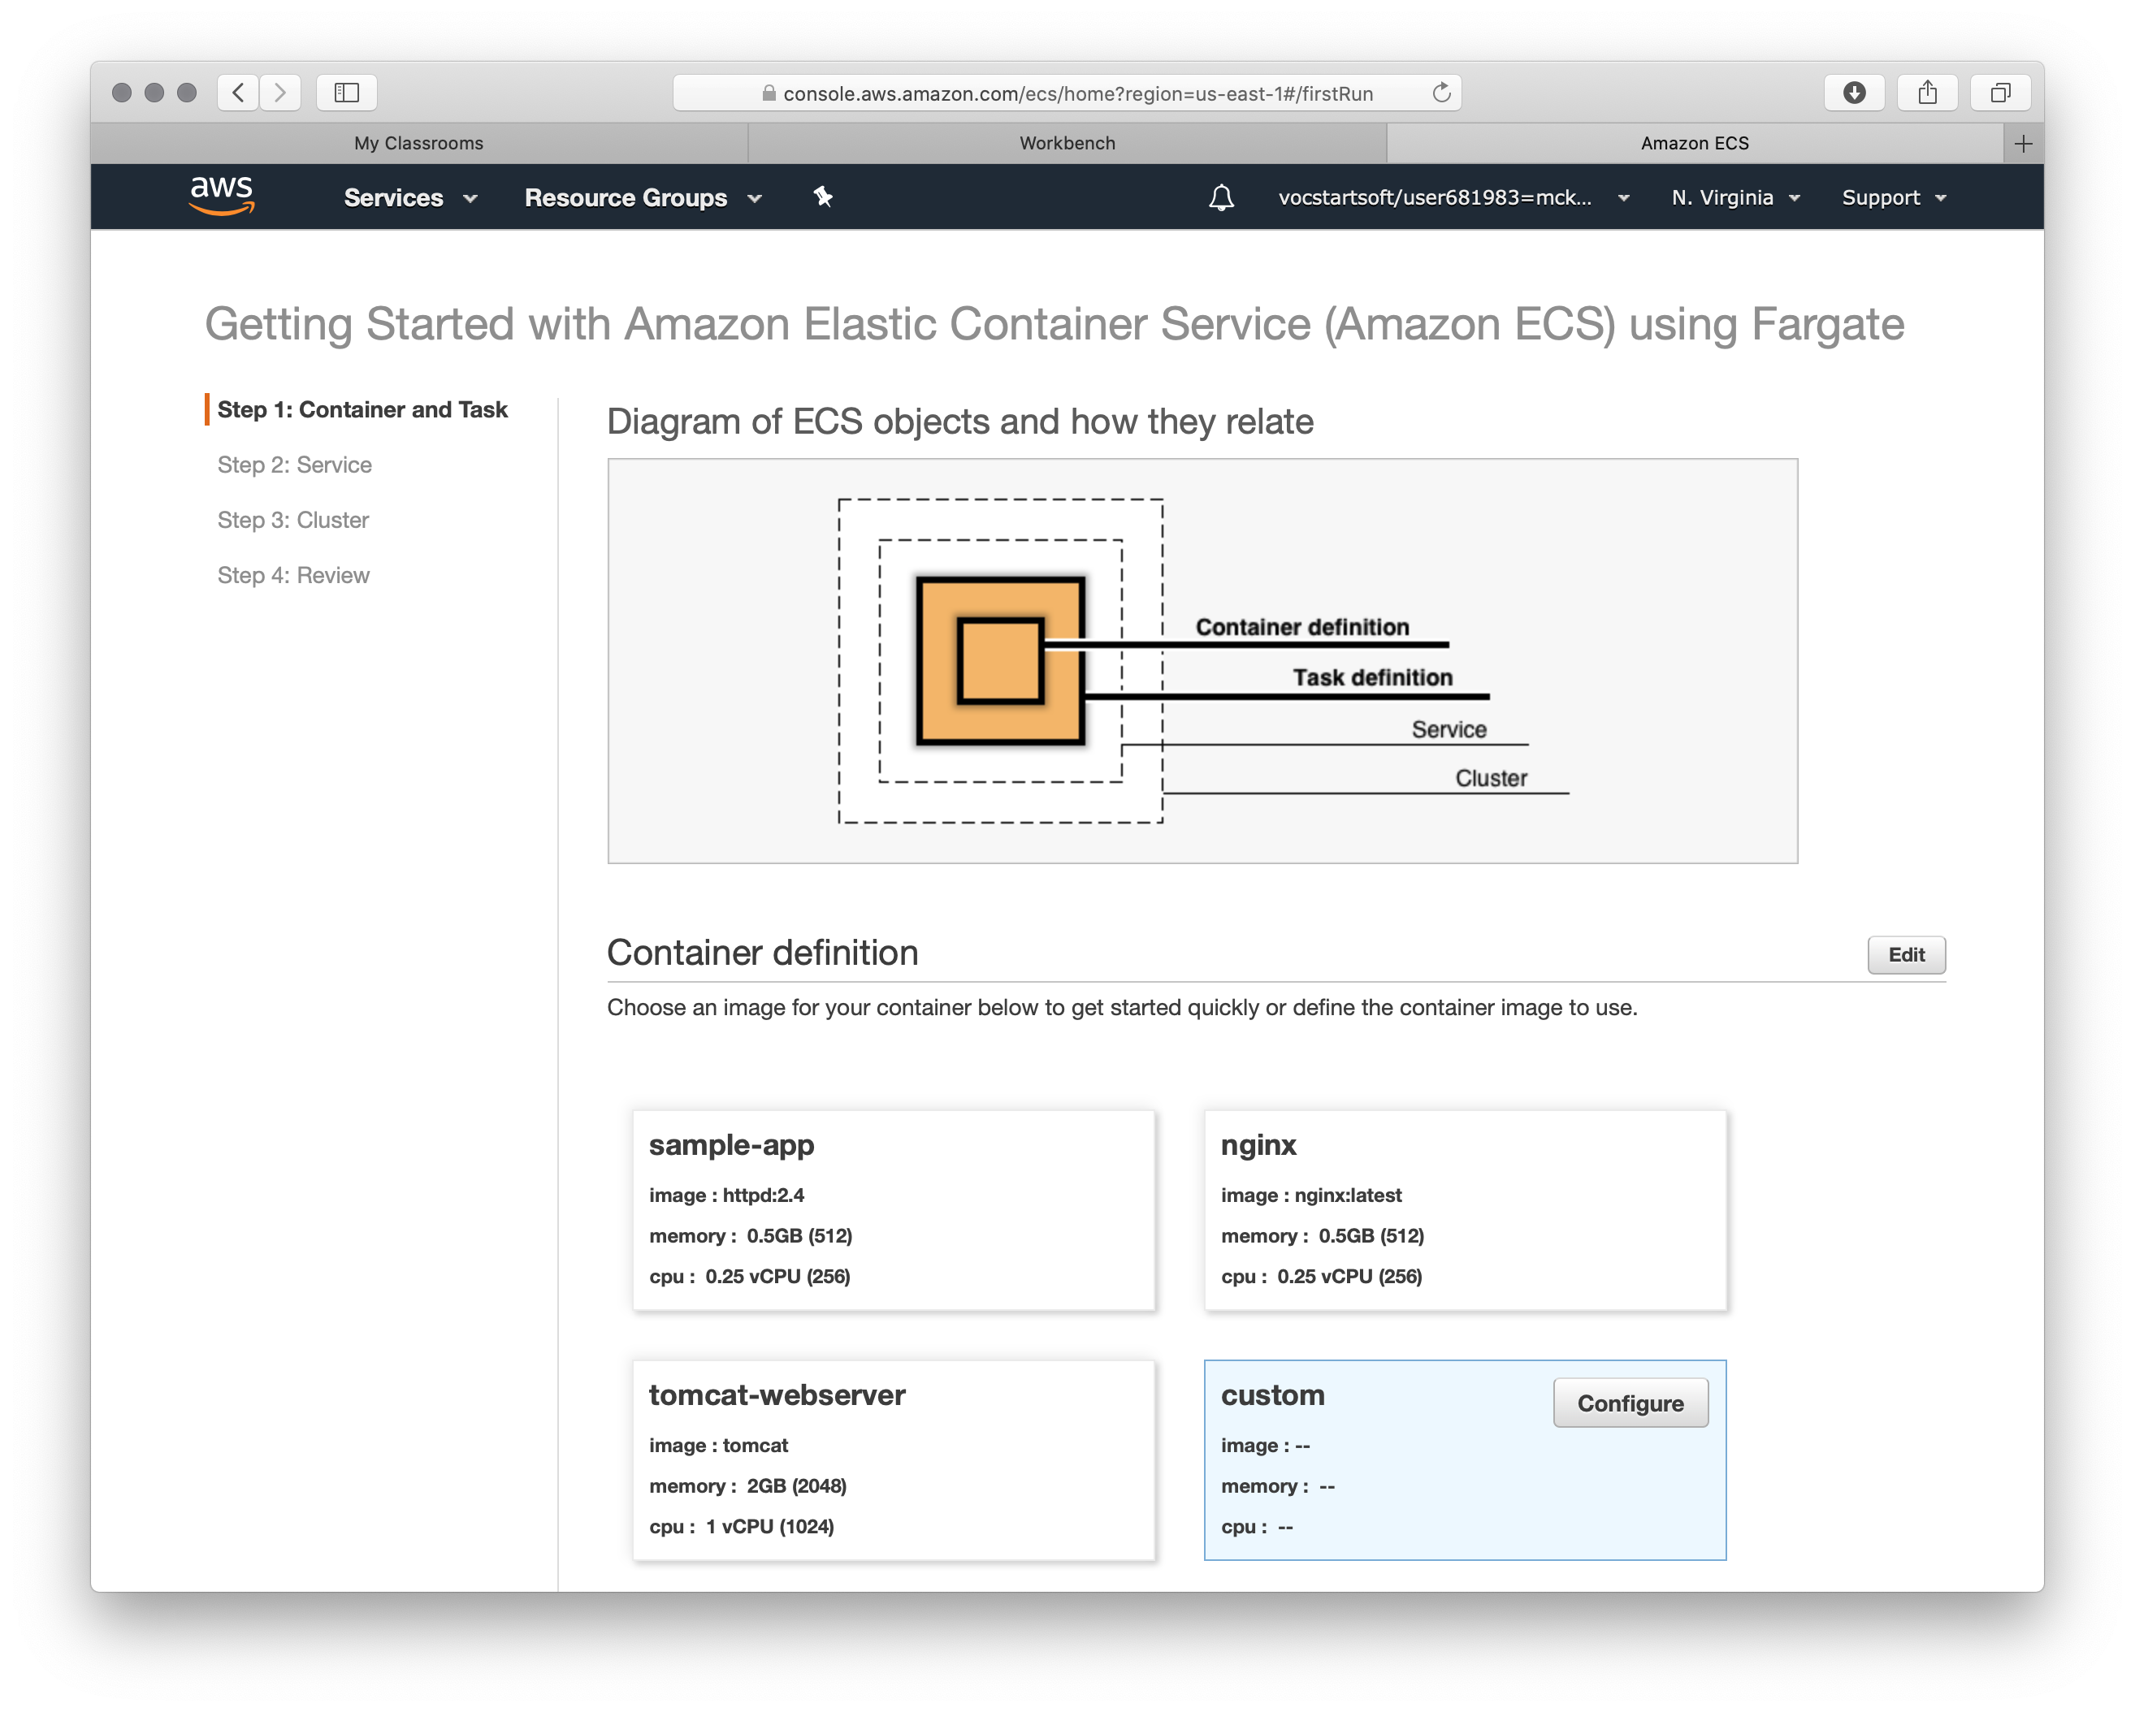Click the pin shortcut icon in AWS navbar
This screenshot has width=2135, height=1712.
[x=823, y=197]
